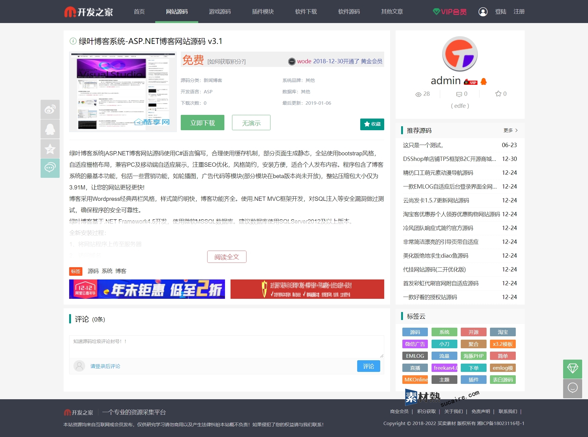Open the 其他文章 tab
The width and height of the screenshot is (588, 437).
click(x=392, y=12)
